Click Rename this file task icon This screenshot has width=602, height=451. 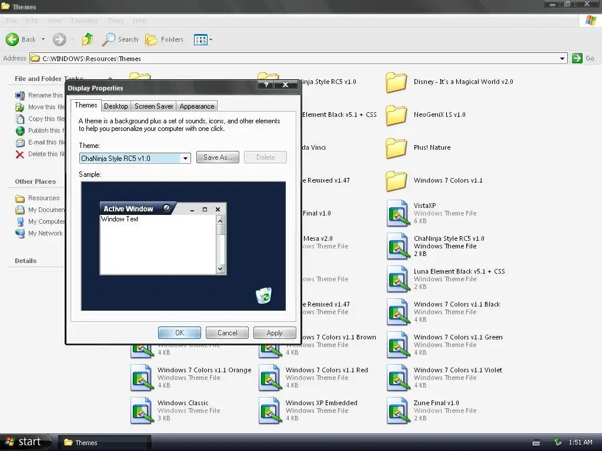pos(20,96)
